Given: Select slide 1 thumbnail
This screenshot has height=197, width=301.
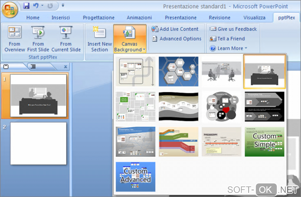Looking at the screenshot, I should [38, 96].
